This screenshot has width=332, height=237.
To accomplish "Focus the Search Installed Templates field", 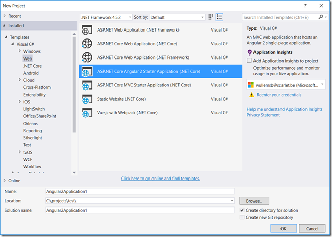I will point(280,17).
